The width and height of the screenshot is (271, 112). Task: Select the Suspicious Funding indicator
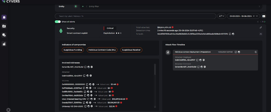tap(73, 50)
